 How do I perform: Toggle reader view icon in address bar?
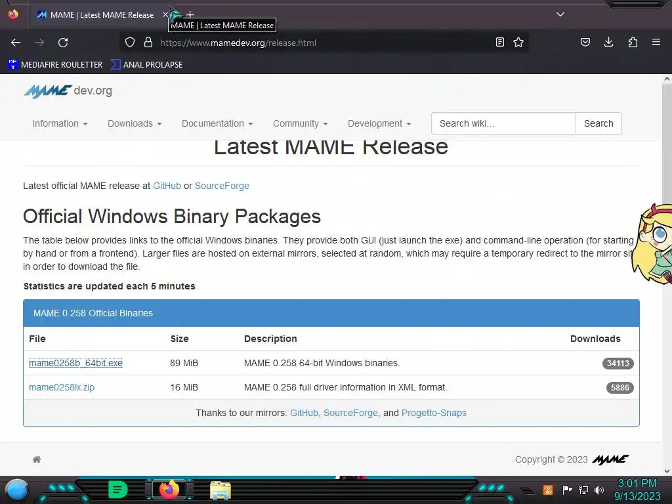(x=499, y=43)
